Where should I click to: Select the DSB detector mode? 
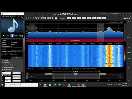[84, 18]
